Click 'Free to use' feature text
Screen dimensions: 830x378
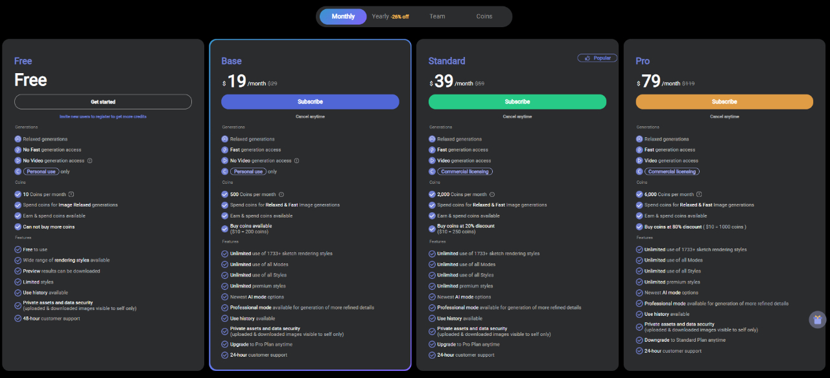(x=35, y=249)
